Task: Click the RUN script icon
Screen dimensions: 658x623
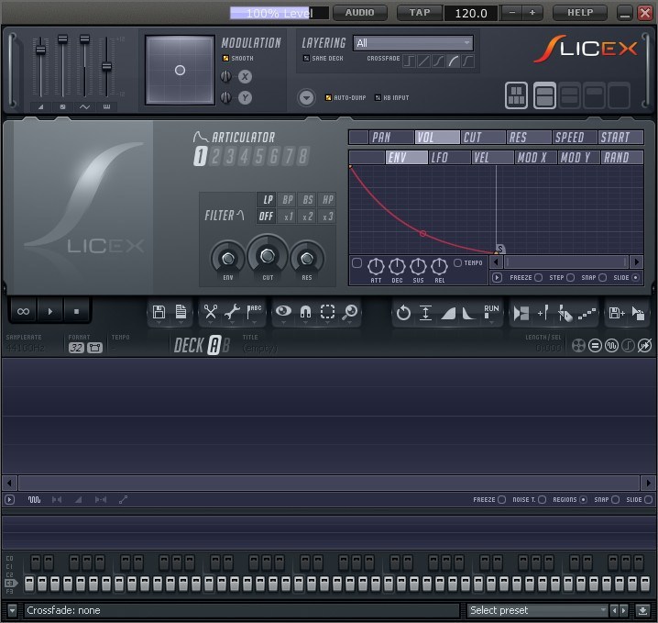Action: 491,311
